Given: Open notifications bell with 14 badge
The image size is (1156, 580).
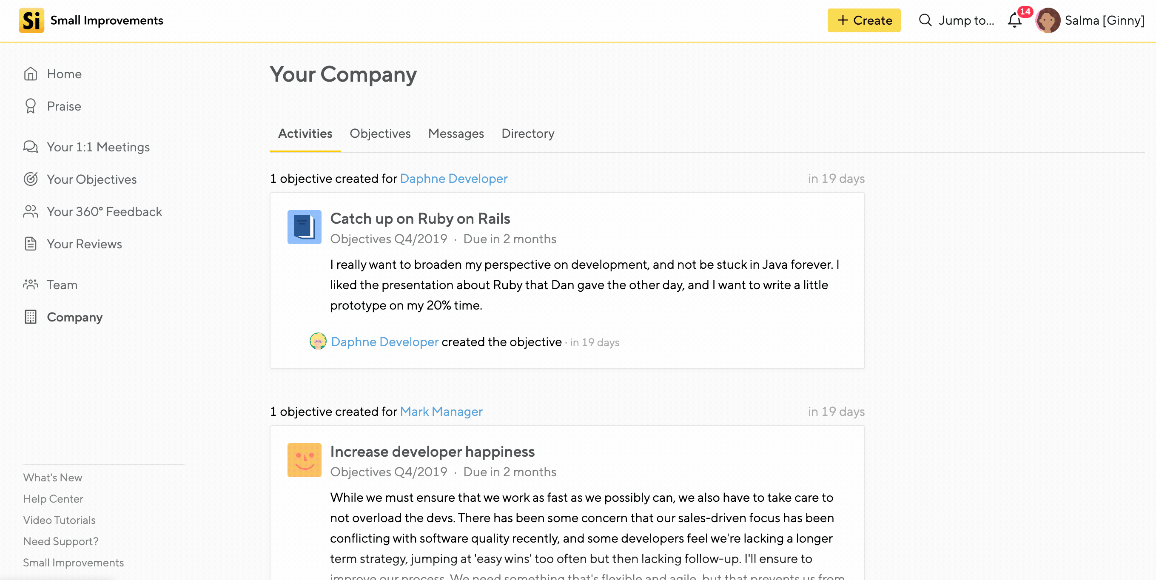Looking at the screenshot, I should click(1015, 20).
